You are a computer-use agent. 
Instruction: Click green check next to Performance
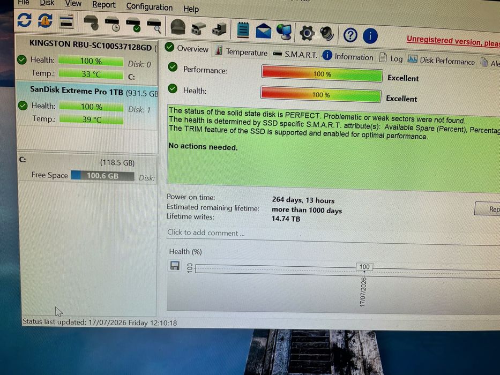[x=173, y=67]
